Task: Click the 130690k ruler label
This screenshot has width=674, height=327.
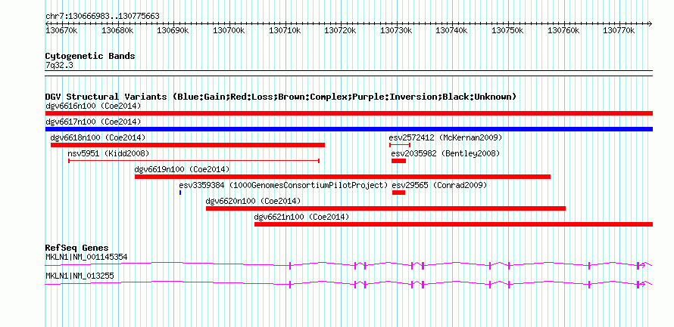Action: tap(173, 30)
